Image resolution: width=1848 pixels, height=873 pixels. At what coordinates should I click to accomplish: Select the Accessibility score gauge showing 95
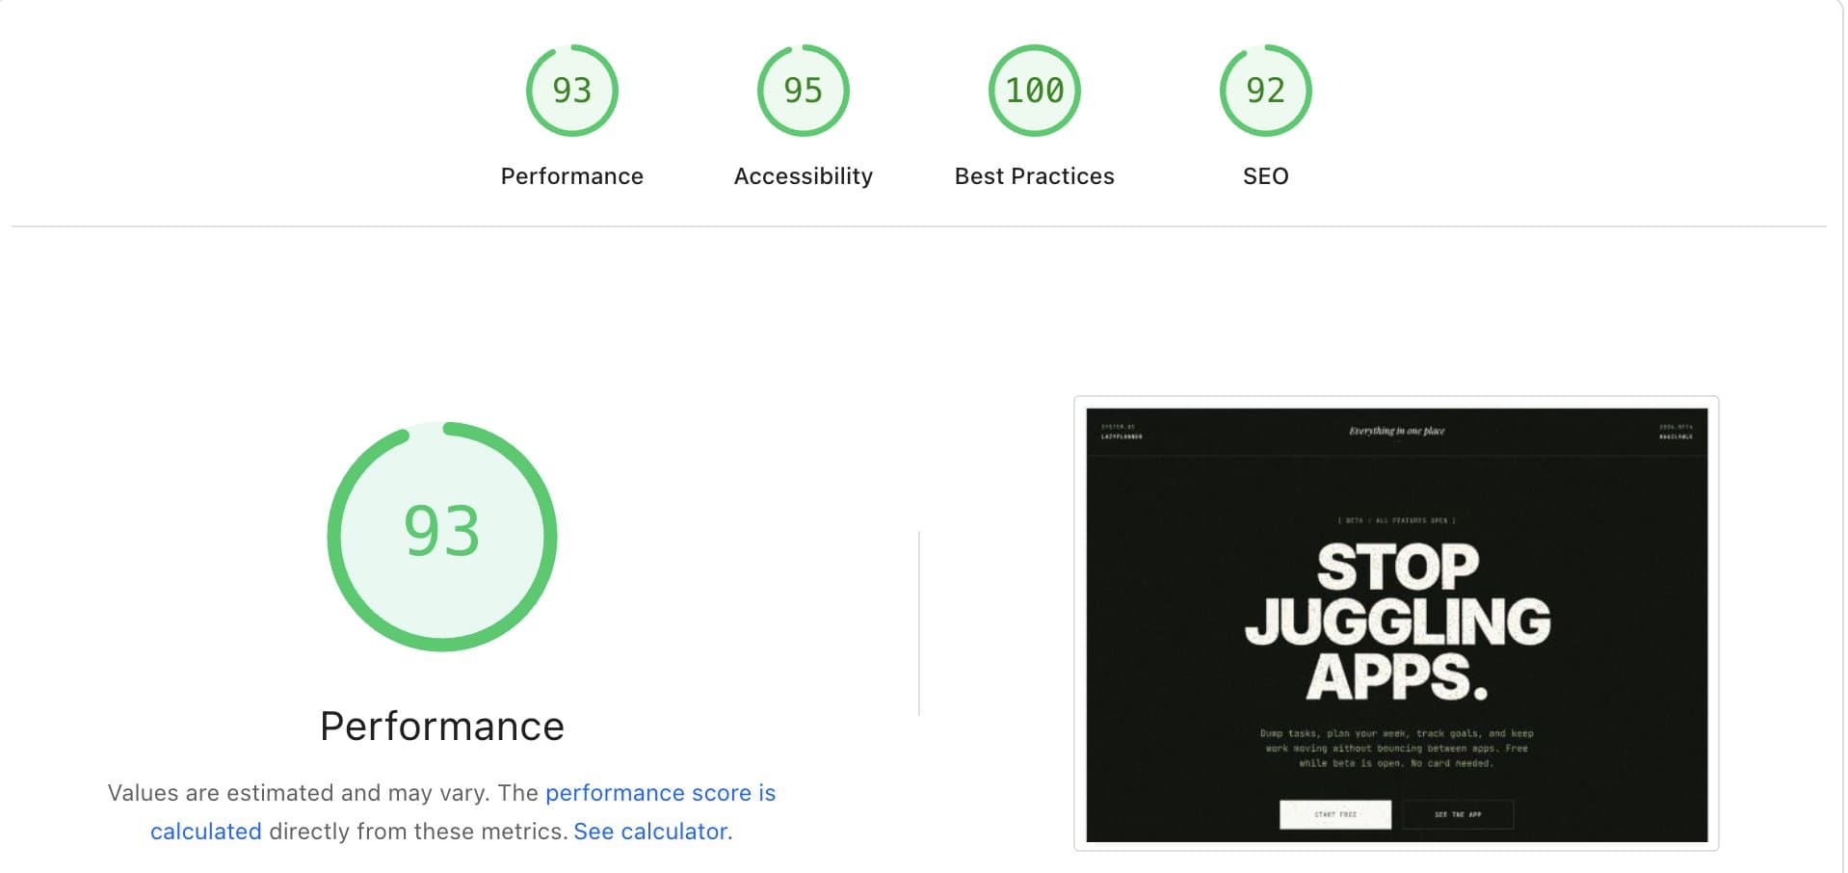[803, 91]
